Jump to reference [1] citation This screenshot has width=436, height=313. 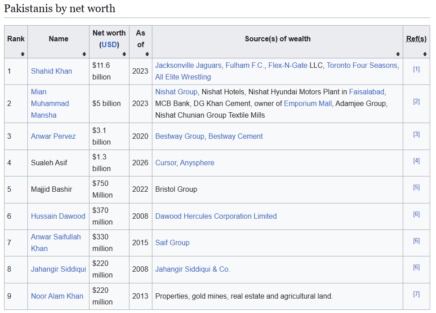pos(416,69)
